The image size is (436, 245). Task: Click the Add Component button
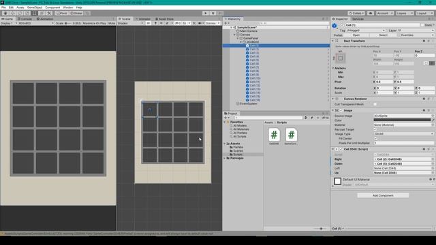[x=383, y=195]
